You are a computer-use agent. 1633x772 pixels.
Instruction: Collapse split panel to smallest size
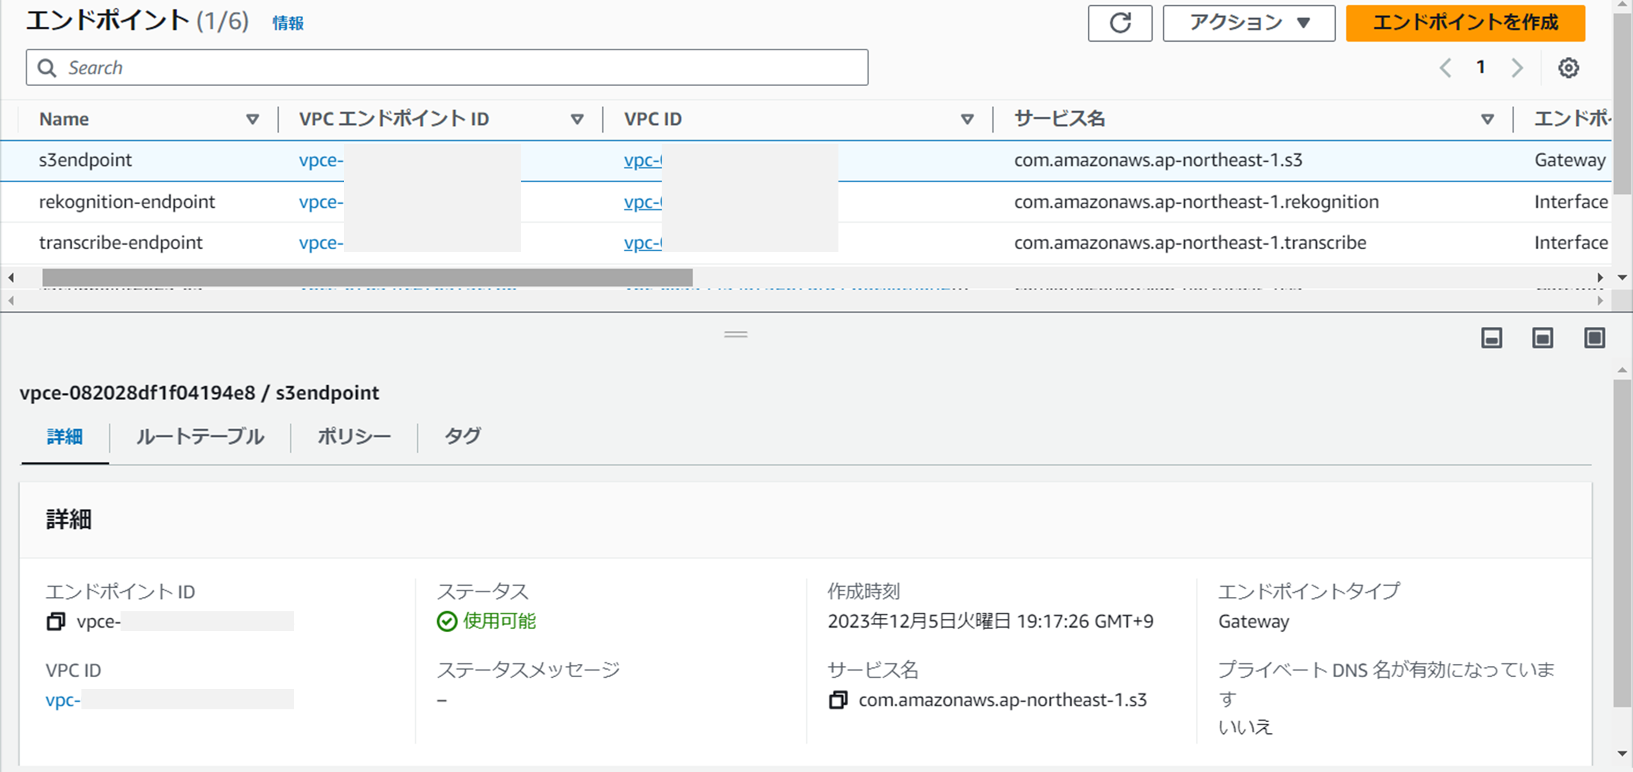(1491, 338)
